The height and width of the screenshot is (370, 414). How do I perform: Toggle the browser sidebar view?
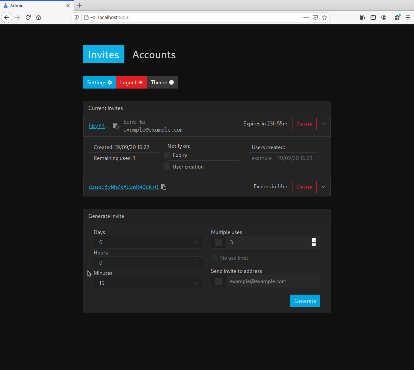click(373, 17)
